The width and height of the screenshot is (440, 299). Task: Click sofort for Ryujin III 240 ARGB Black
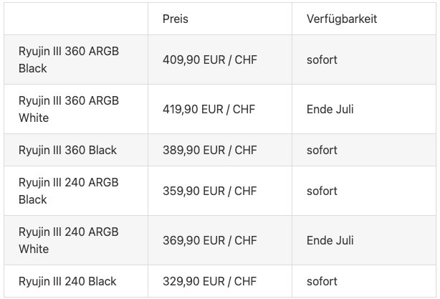pyautogui.click(x=322, y=191)
